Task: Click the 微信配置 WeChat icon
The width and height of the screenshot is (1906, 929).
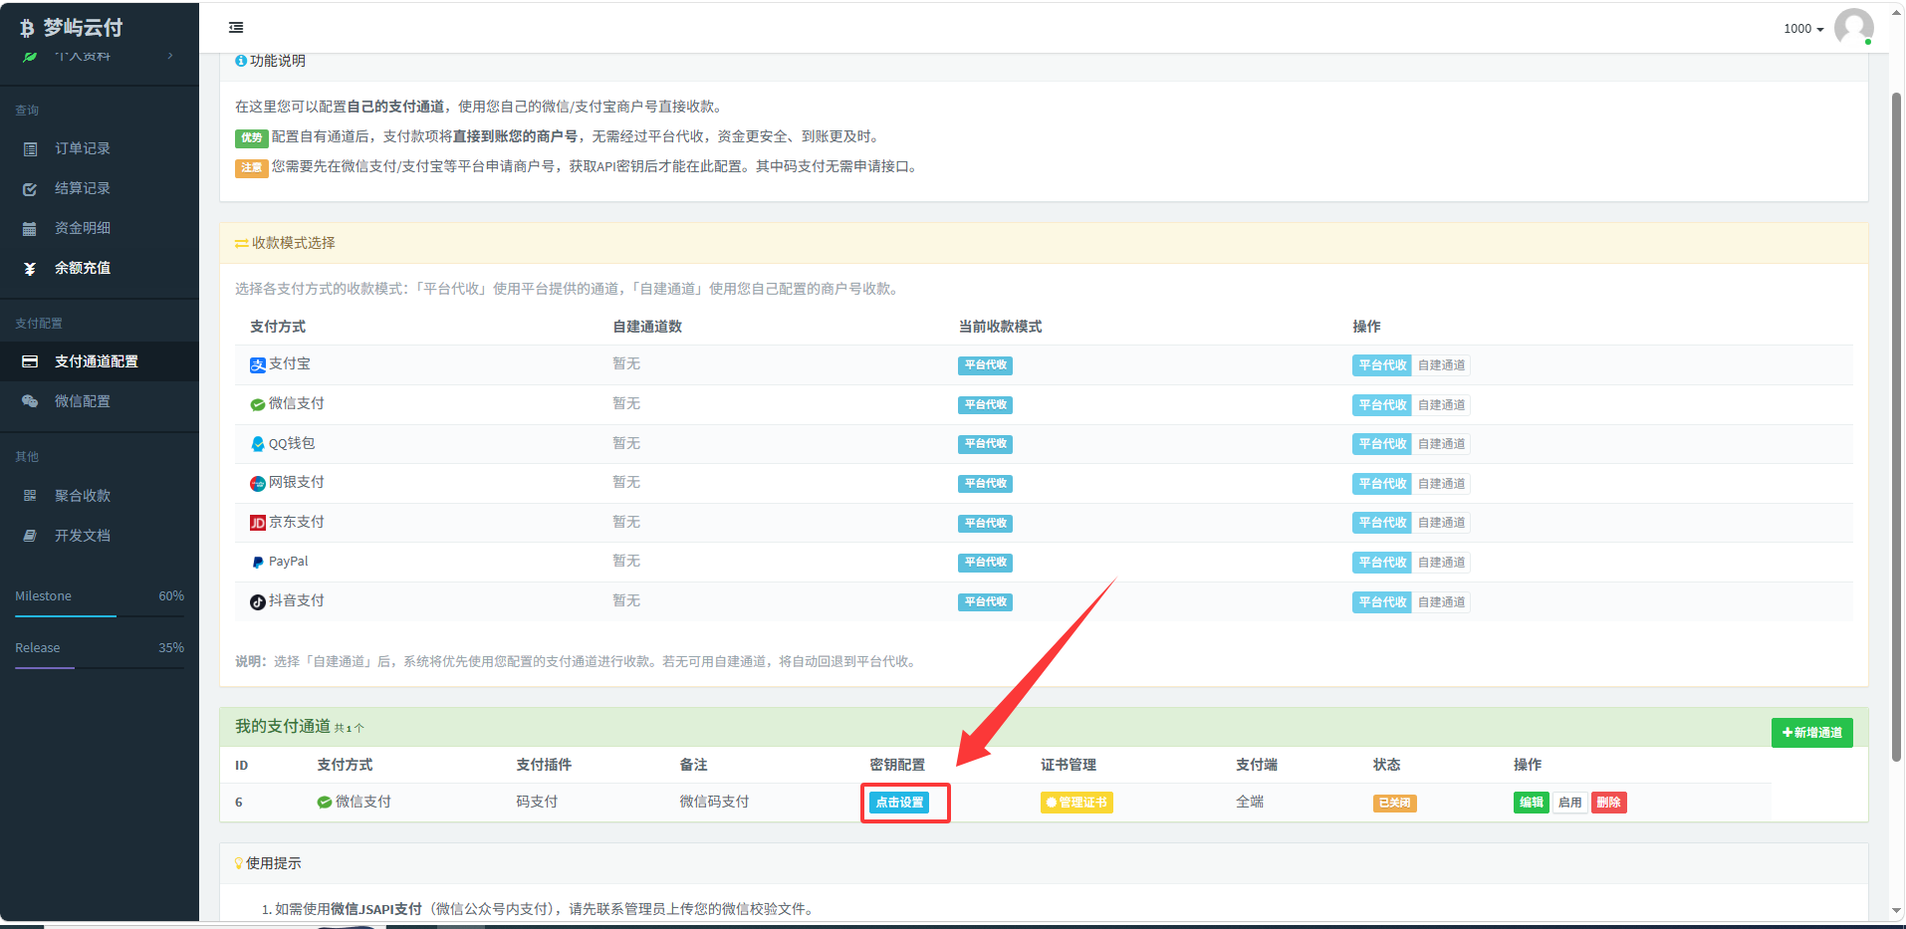Action: 30,401
